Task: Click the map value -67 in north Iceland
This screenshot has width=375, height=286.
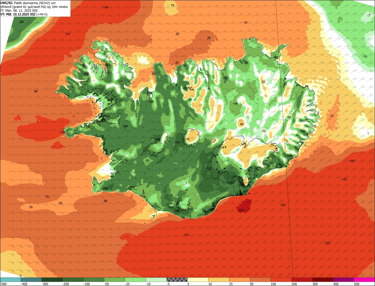Action: (226, 78)
